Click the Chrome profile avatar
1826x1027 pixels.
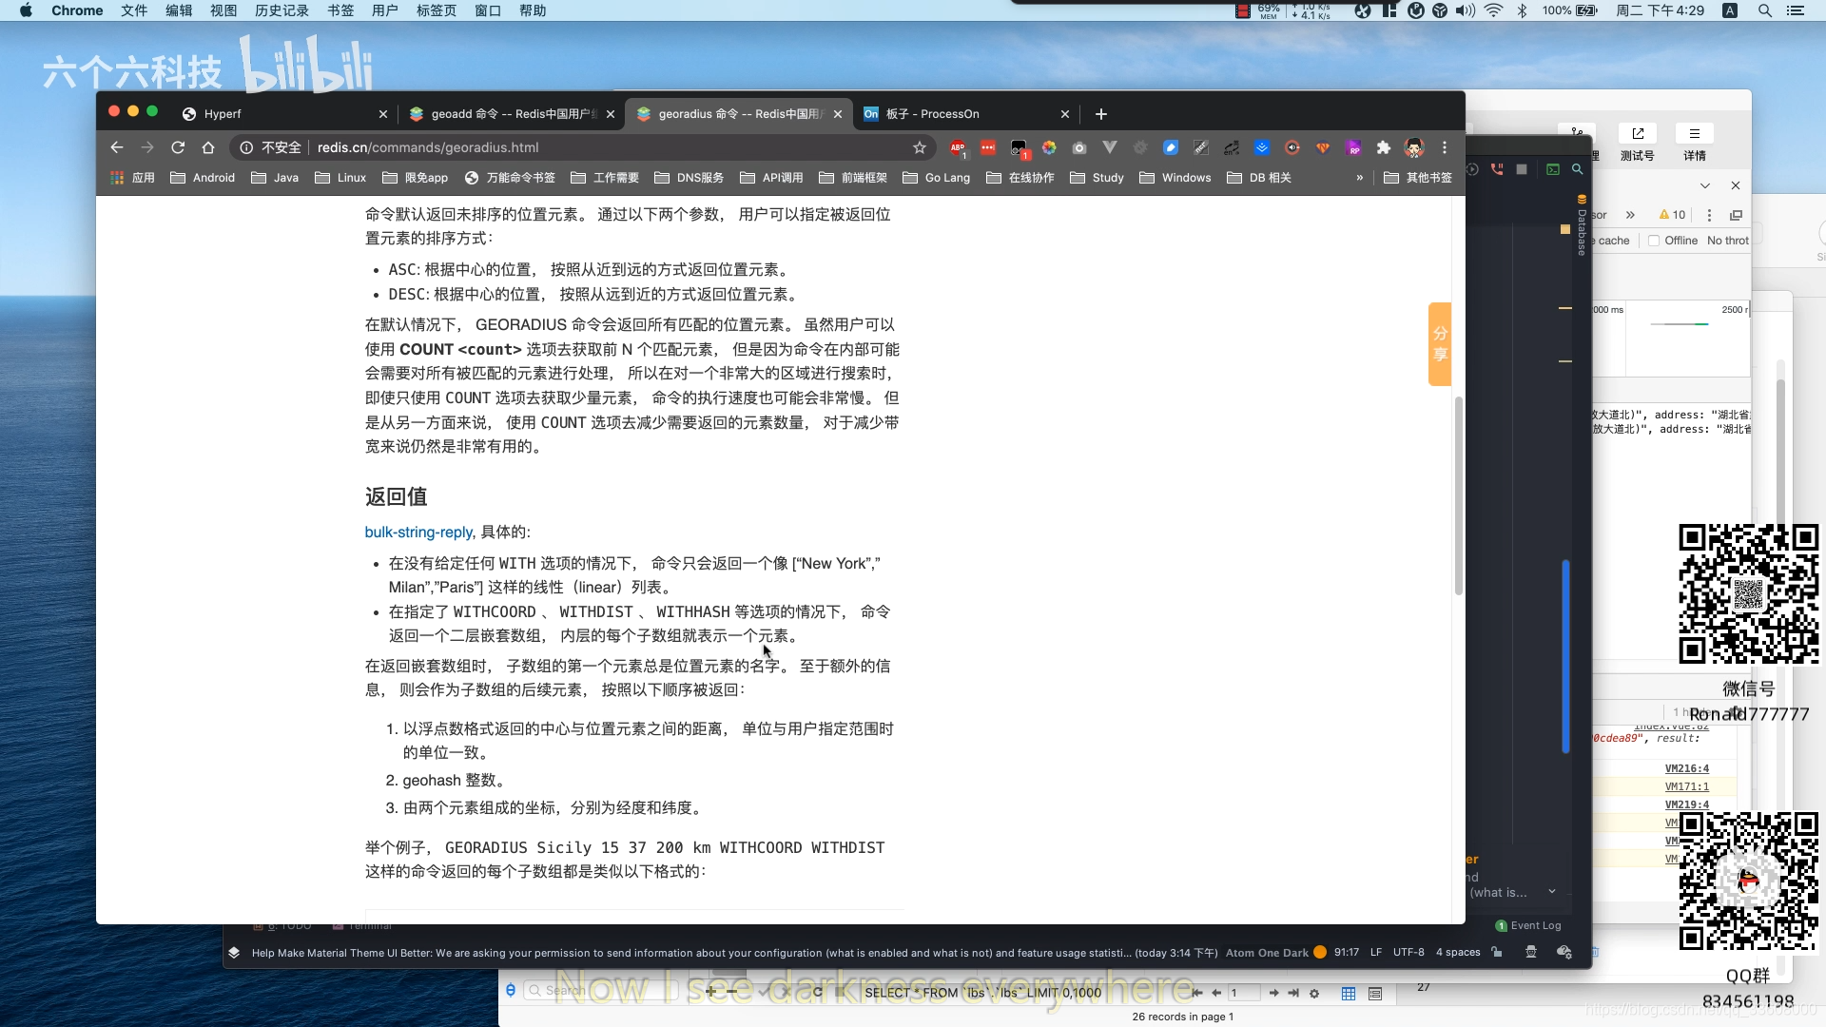click(1414, 148)
